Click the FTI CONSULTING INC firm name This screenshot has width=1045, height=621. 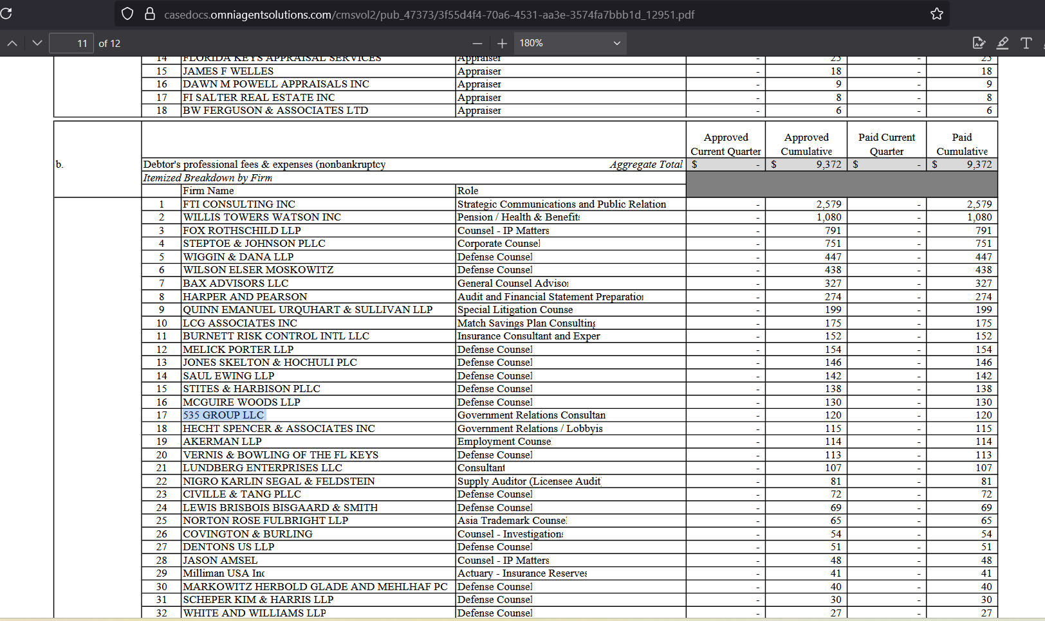(239, 204)
